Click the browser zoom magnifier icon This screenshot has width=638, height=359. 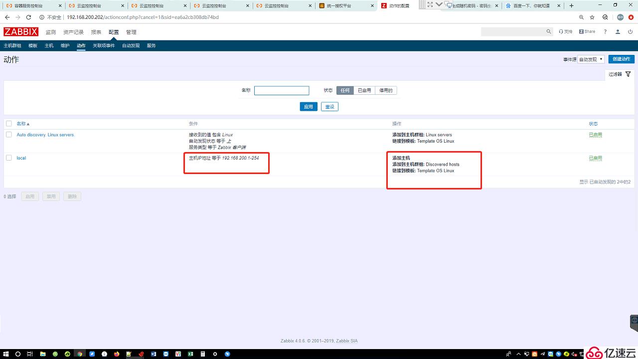[581, 17]
